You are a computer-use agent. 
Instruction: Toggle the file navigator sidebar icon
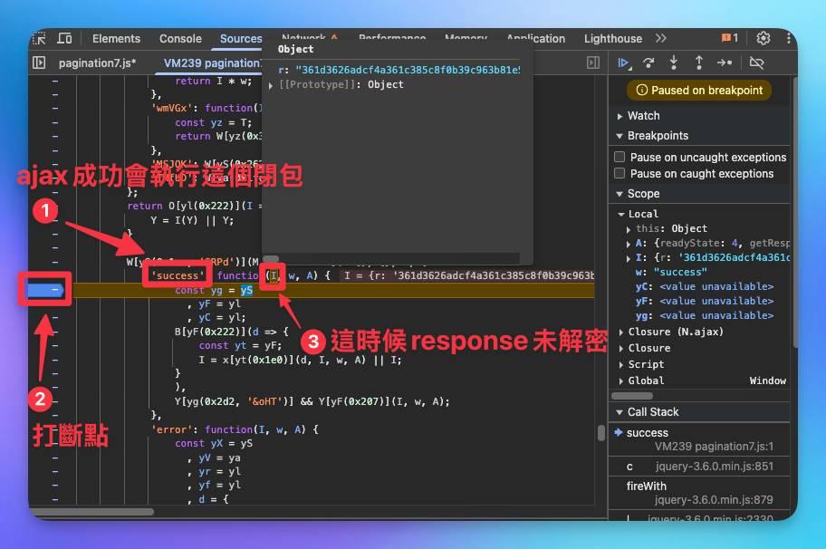[x=39, y=63]
